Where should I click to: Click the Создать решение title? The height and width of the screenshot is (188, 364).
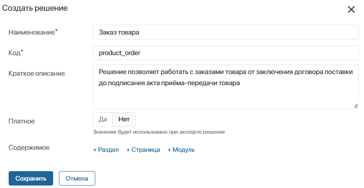[35, 8]
